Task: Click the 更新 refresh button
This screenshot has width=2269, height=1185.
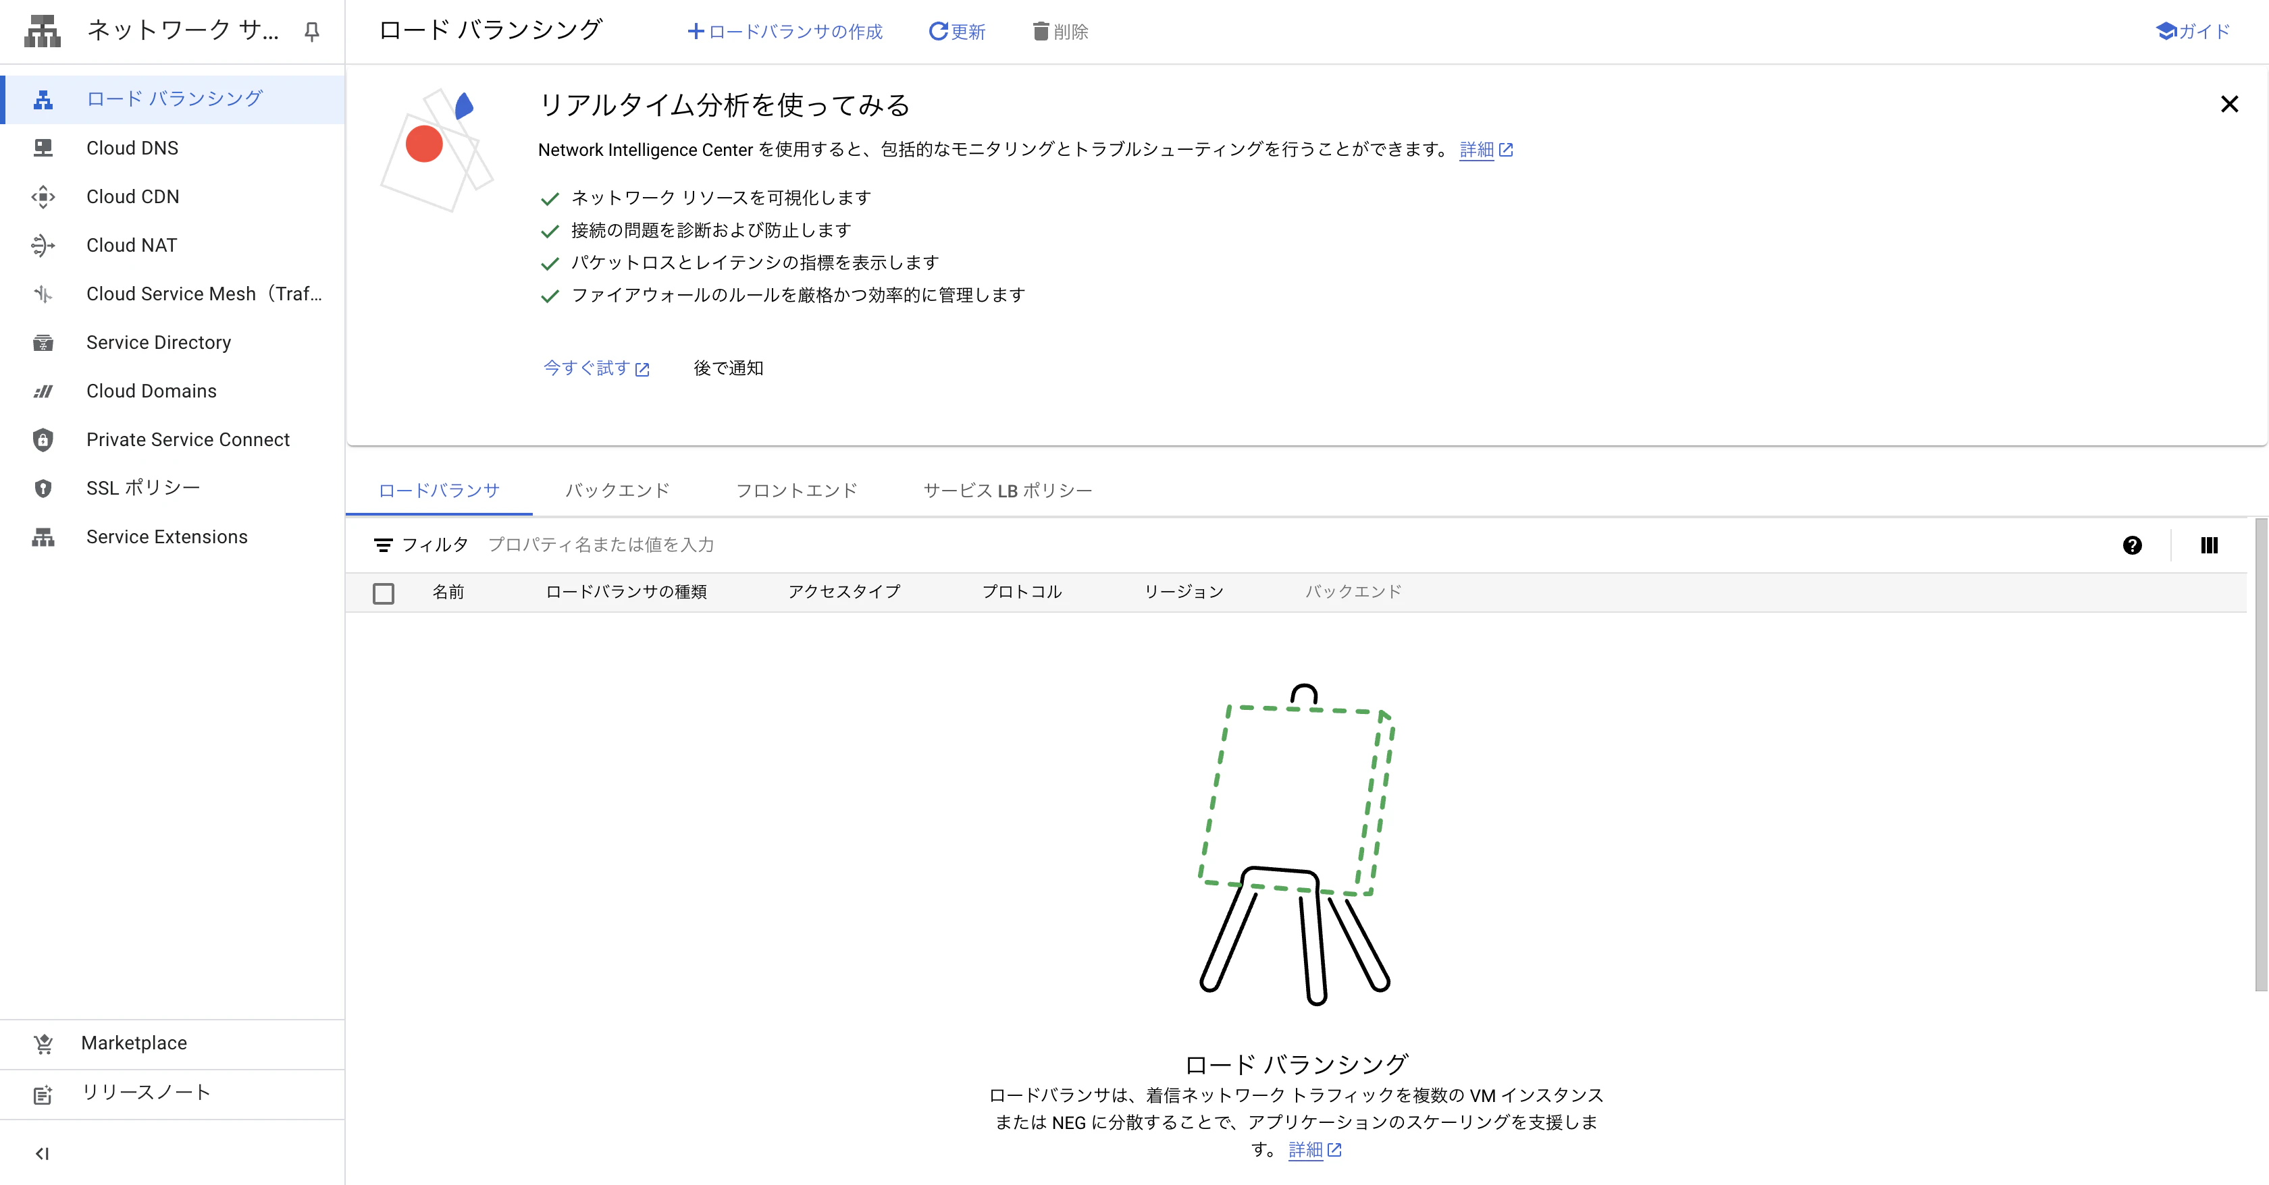Action: [x=957, y=32]
